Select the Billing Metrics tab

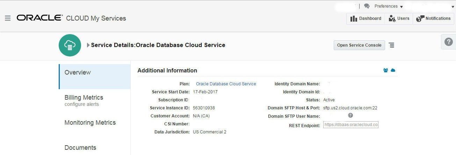84,98
